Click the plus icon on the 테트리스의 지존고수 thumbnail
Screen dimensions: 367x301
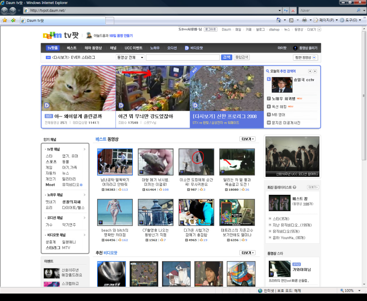pos(223,223)
